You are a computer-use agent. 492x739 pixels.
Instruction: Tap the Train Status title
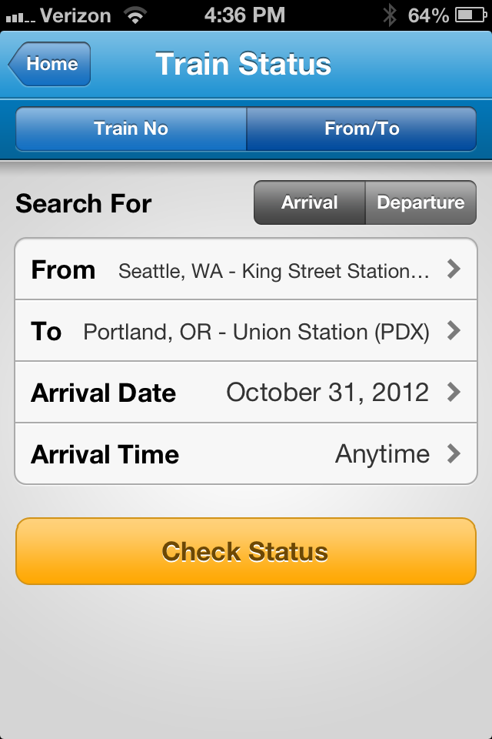243,64
